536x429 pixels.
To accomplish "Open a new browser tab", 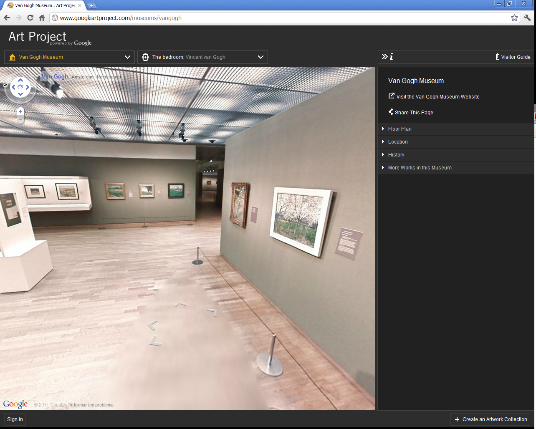I will pos(91,6).
